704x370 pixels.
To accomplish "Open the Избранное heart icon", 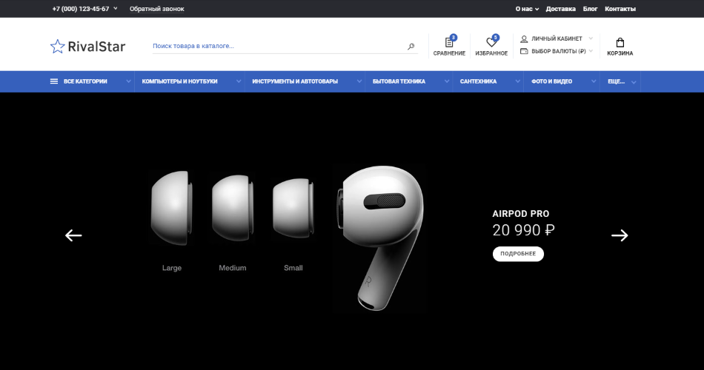I will pos(491,42).
